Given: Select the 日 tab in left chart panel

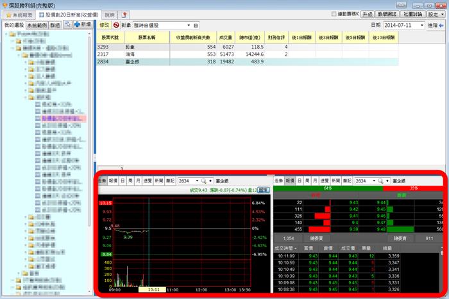Looking at the screenshot, I should click(x=123, y=181).
